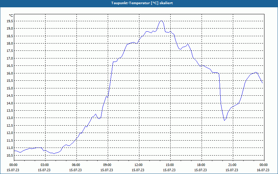Image resolution: width=278 pixels, height=174 pixels.
Task: Click the 16.07.23 date label
Action: (263, 170)
